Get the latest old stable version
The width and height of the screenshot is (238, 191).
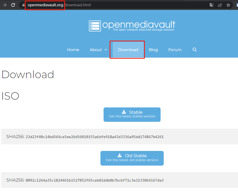(x=132, y=158)
